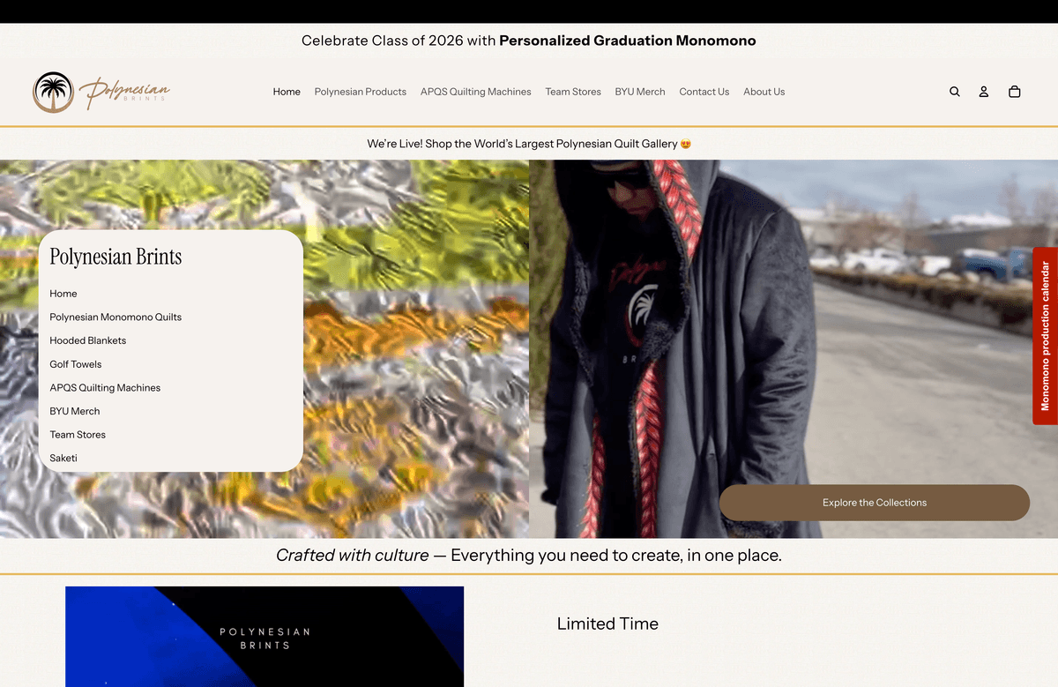Open the Monomono production calendar side tab
Image resolution: width=1058 pixels, height=687 pixels.
1045,336
